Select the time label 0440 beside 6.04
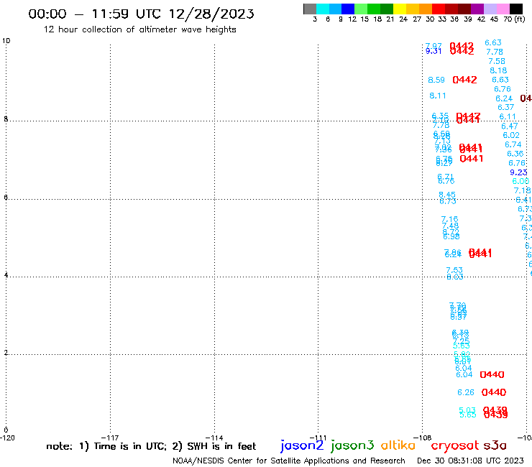The height and width of the screenshot is (467, 532). click(x=492, y=374)
